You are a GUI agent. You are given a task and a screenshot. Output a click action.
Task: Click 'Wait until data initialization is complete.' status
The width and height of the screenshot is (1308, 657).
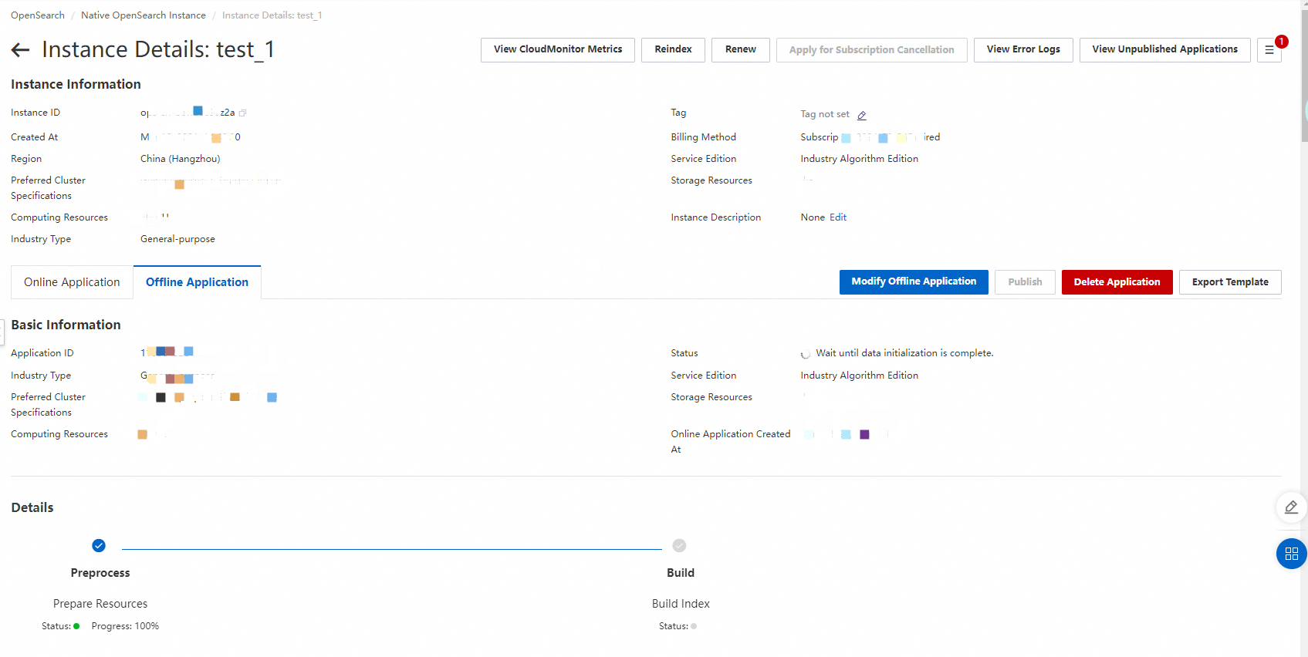904,353
